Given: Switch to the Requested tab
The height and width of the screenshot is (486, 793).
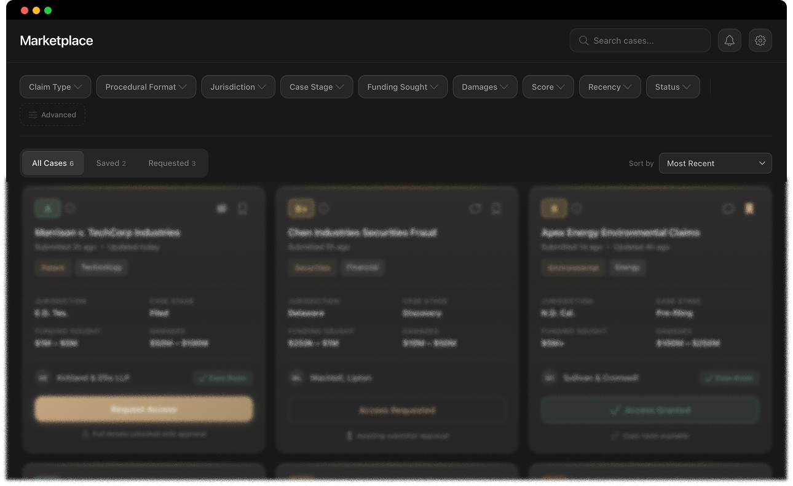Looking at the screenshot, I should pos(172,163).
